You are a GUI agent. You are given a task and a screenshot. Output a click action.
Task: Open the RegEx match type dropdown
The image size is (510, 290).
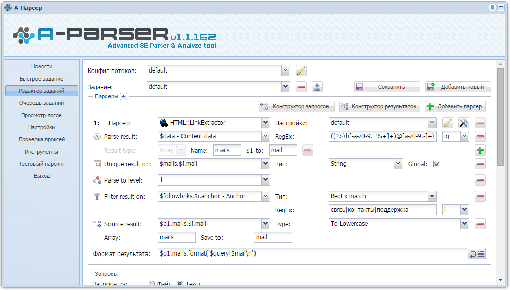432,196
